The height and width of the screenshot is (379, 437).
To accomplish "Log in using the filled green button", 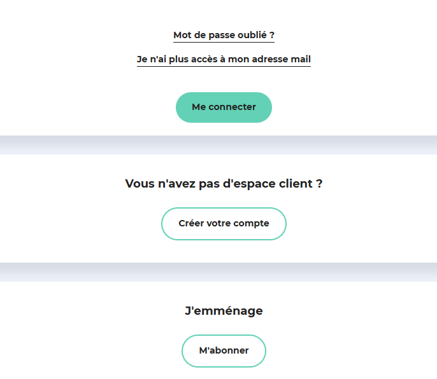I will (x=224, y=107).
